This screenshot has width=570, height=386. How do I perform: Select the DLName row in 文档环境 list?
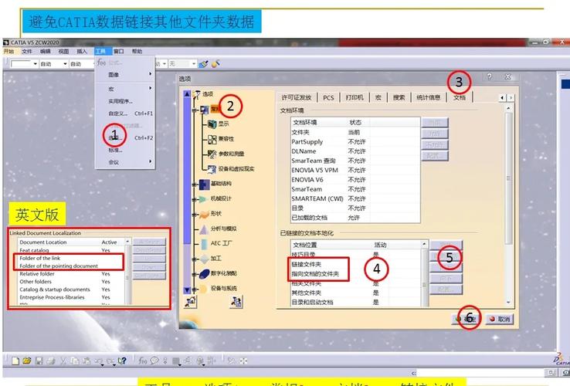tap(355, 151)
